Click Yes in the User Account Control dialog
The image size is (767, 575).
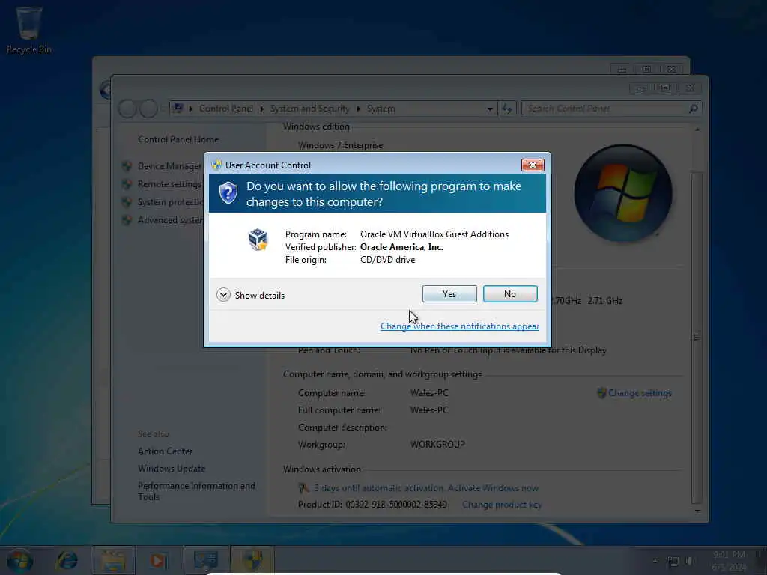click(449, 293)
